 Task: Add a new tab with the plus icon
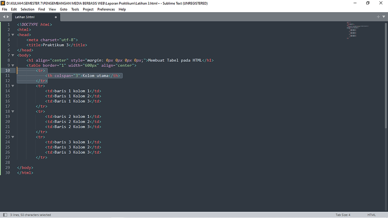(x=378, y=17)
